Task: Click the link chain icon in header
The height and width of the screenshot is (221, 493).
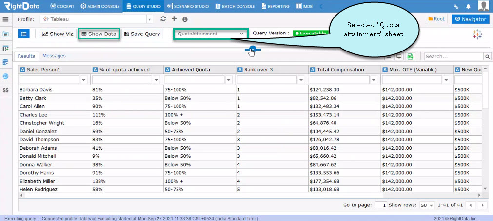Action: [x=456, y=6]
